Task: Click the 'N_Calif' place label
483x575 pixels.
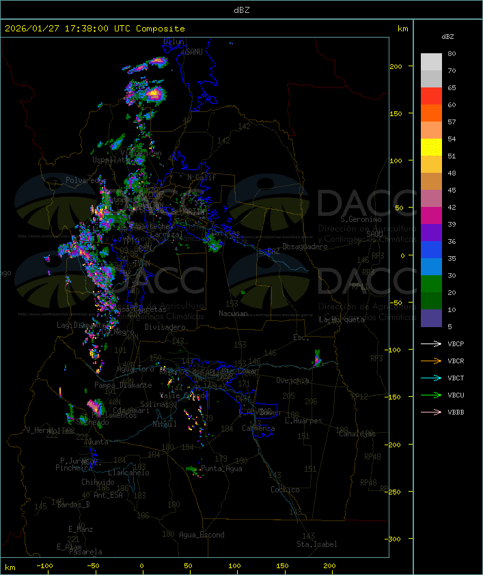Action: click(x=202, y=178)
